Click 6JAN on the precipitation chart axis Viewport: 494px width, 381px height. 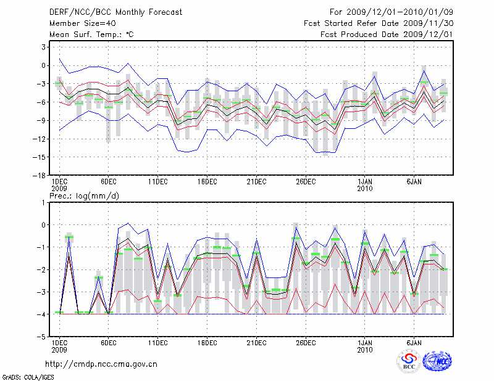pyautogui.click(x=414, y=342)
